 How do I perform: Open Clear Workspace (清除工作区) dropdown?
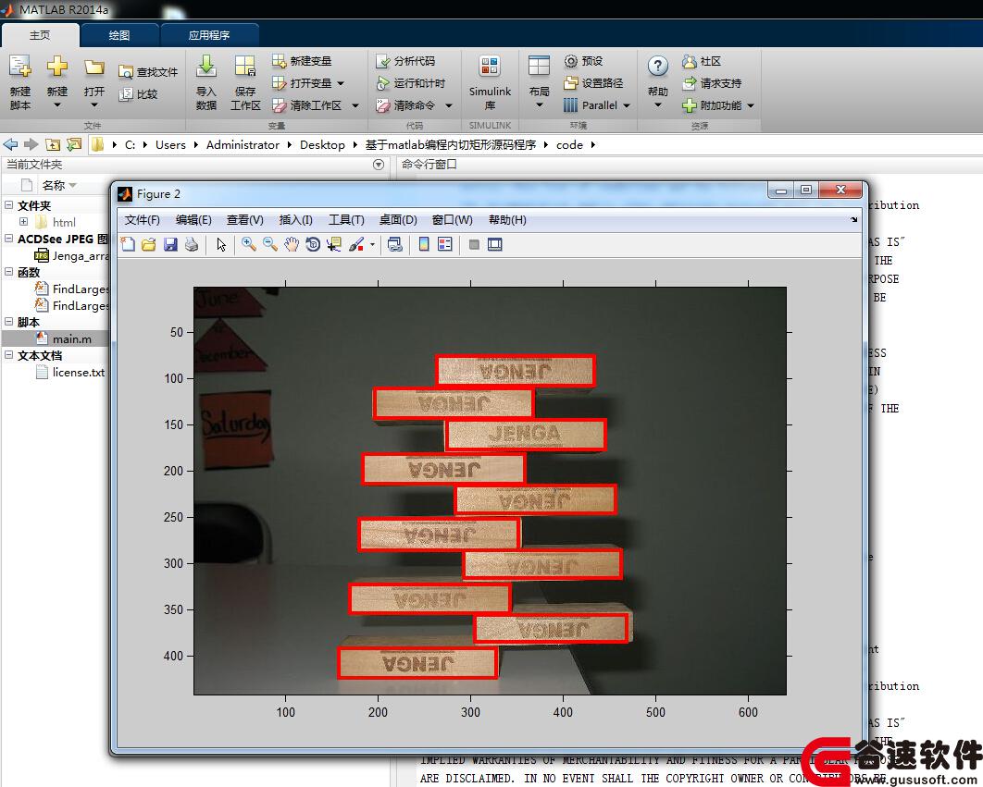point(355,106)
